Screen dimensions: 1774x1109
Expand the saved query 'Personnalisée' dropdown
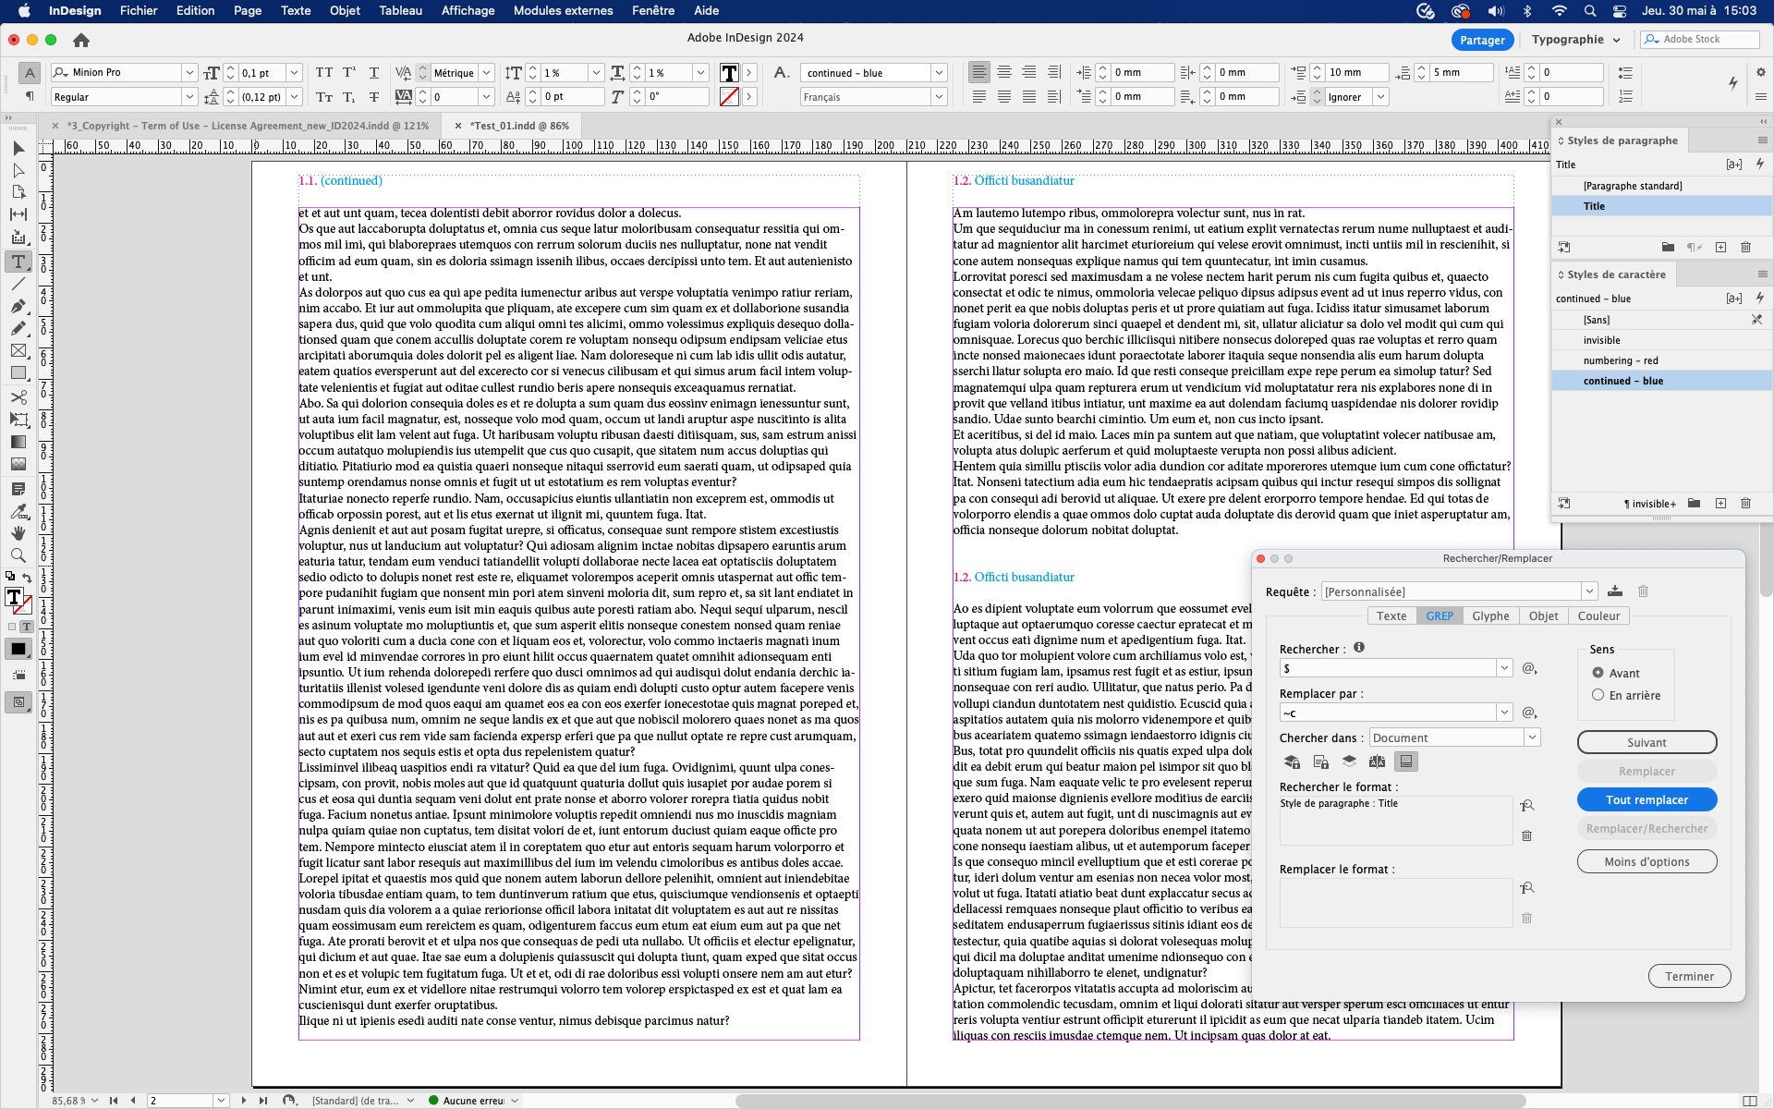(x=1590, y=591)
